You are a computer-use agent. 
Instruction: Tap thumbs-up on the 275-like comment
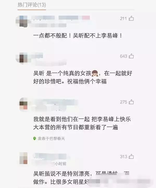(131, 102)
